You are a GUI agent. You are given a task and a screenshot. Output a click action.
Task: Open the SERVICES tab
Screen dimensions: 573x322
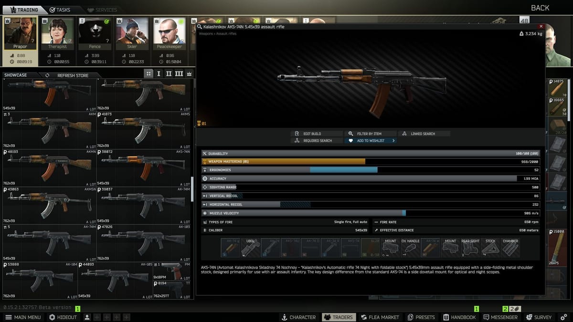coord(103,9)
